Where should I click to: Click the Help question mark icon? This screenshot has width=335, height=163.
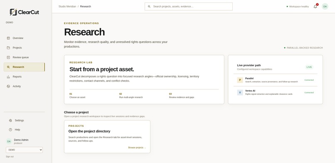[x=10, y=130]
